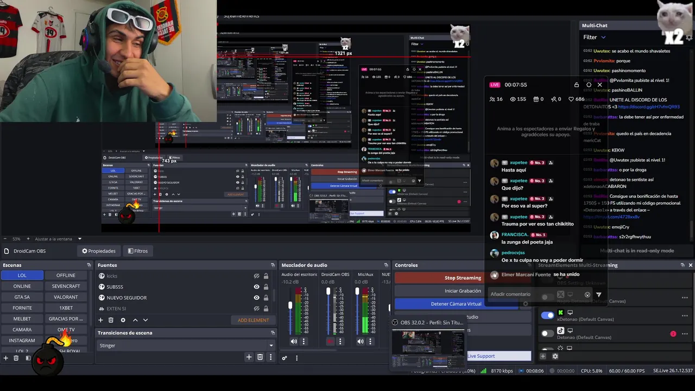Open options for xDetonao Default Canvas

coord(685,316)
